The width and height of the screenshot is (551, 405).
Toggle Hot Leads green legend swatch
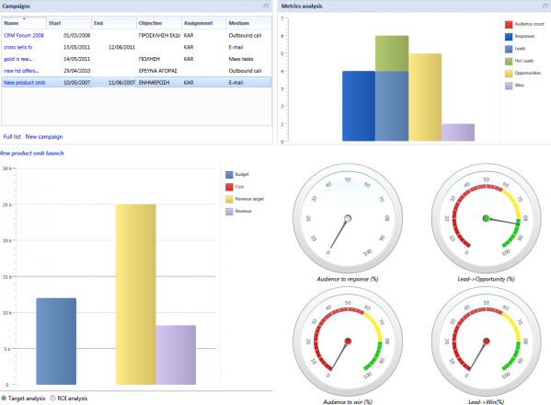coord(509,61)
